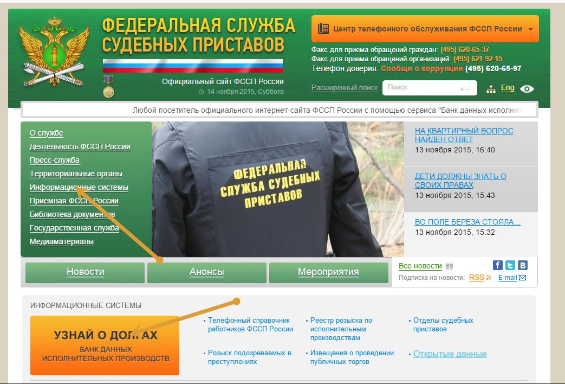Open Реестр розыска по исполнительным производствам
This screenshot has width=565, height=384.
pos(341,329)
